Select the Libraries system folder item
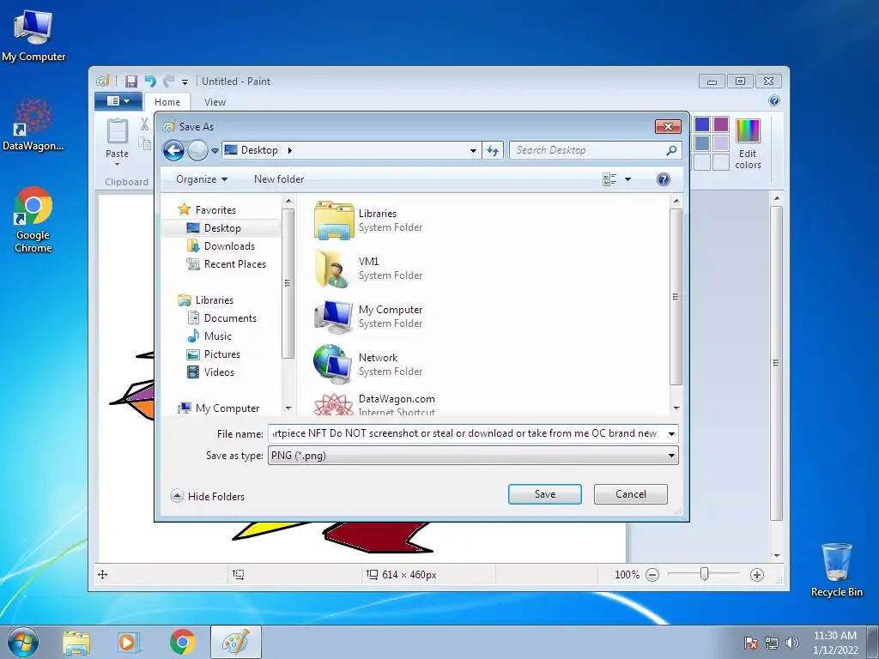The height and width of the screenshot is (659, 879). 368,221
